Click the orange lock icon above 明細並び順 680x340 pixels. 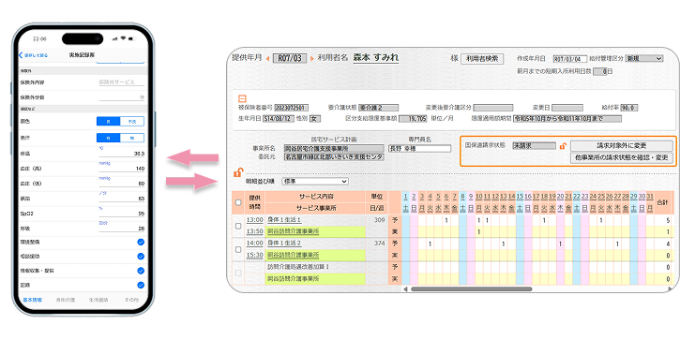click(x=238, y=172)
